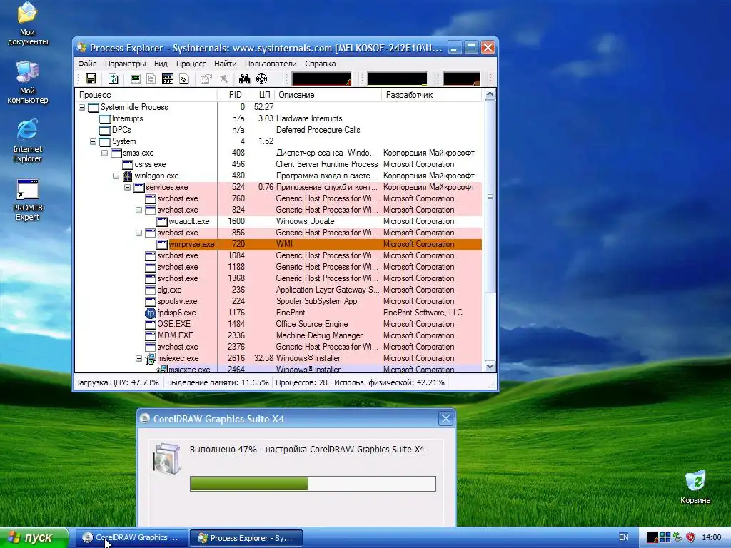Close the CorelDRAW Graphics Suite X4 dialog

445,418
